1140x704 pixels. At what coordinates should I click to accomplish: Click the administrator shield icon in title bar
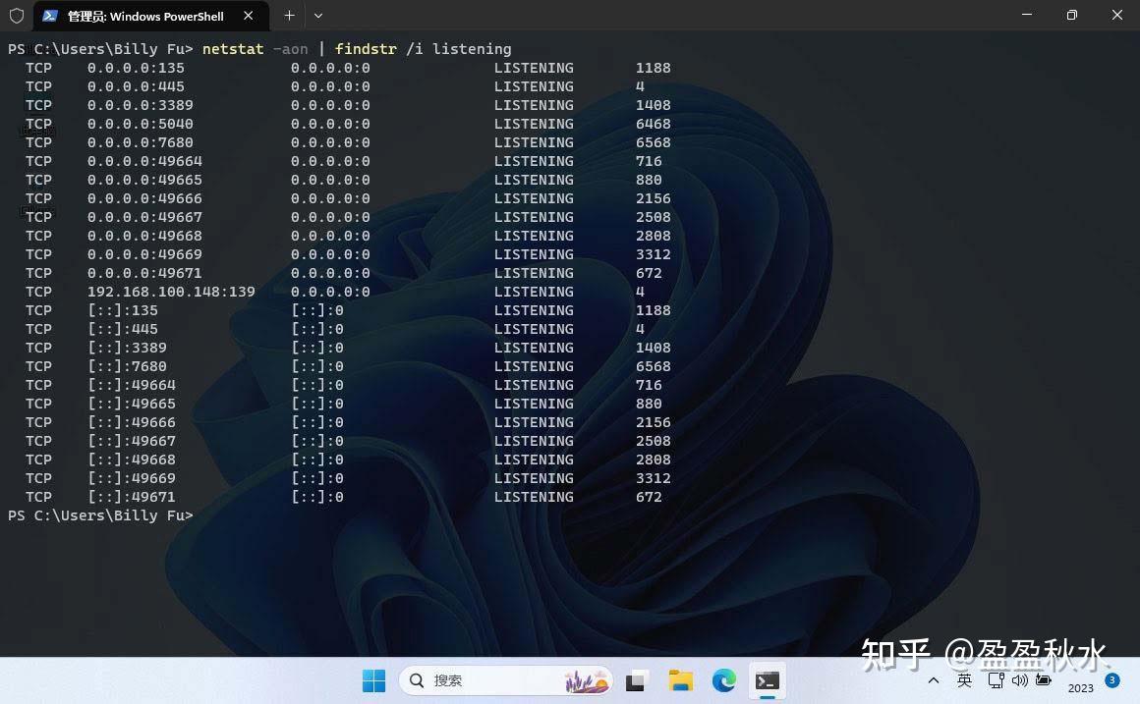pos(17,16)
